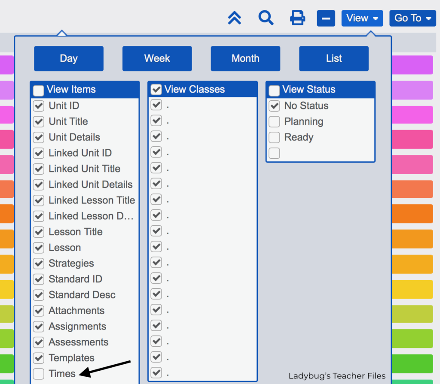The height and width of the screenshot is (384, 440).
Task: Uncheck the No Status checkbox
Action: (274, 106)
